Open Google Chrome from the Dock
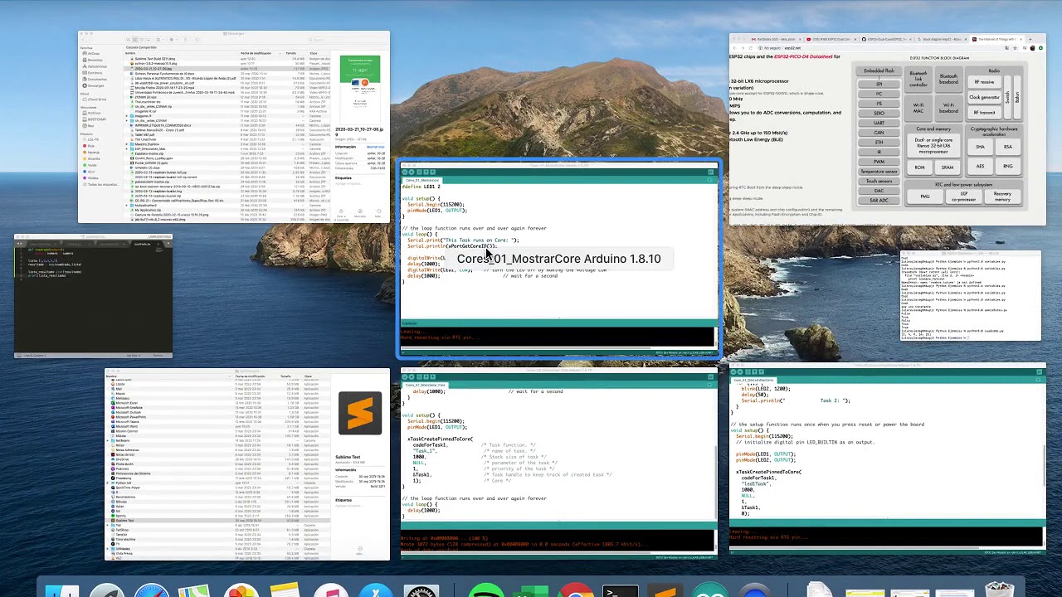The height and width of the screenshot is (597, 1062). coord(575,591)
